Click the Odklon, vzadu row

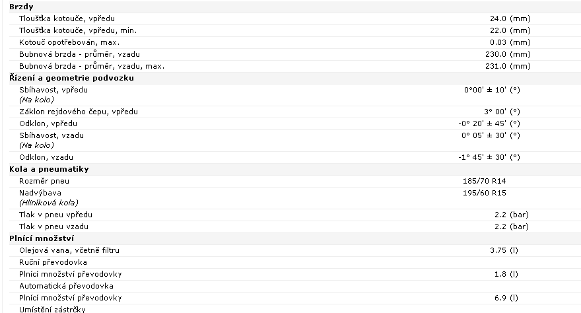click(295, 157)
